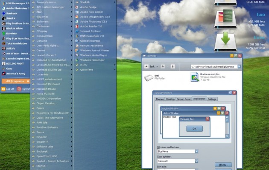Viewport: 269px width, 170px height.
Task: Expand the Powertoys for Windows XP folder
Action: pos(52,113)
